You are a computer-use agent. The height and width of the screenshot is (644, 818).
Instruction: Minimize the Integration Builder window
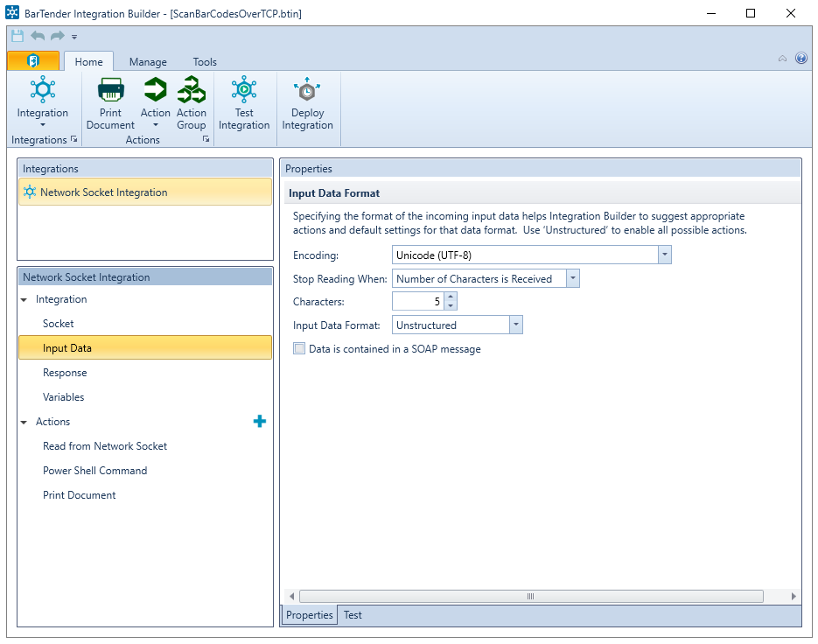coord(710,13)
